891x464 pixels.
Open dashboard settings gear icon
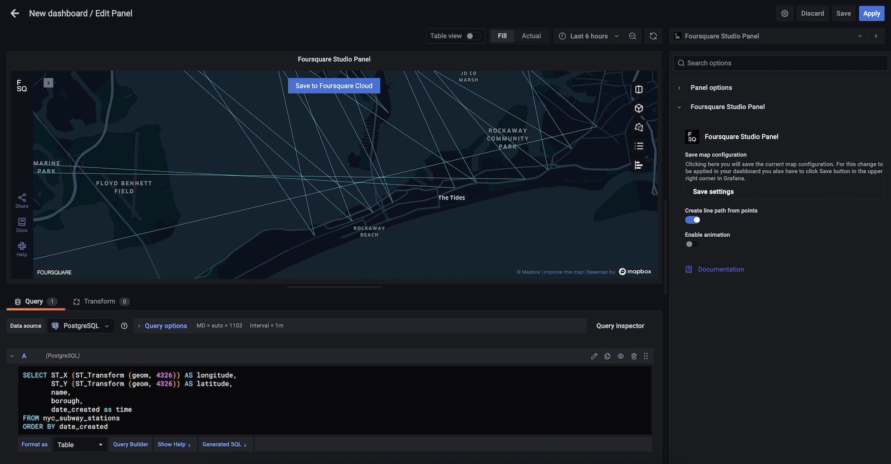point(785,13)
